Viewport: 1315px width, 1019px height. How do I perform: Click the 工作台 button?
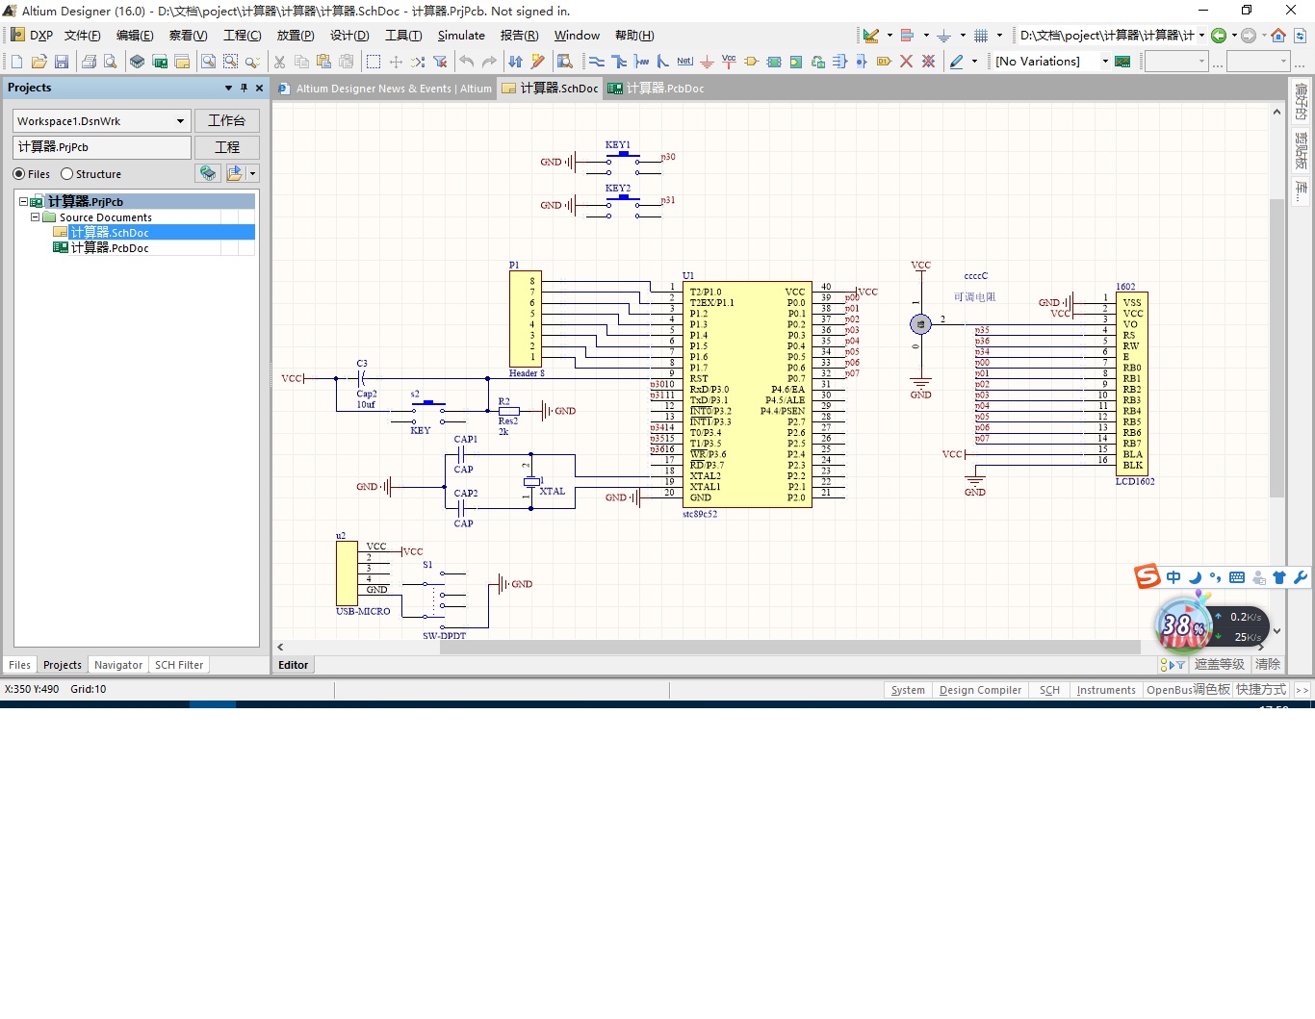[x=227, y=121]
